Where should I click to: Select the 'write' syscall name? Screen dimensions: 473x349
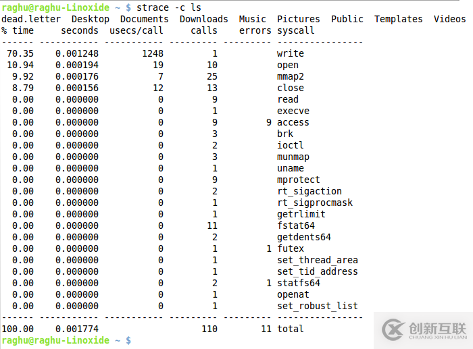click(291, 53)
